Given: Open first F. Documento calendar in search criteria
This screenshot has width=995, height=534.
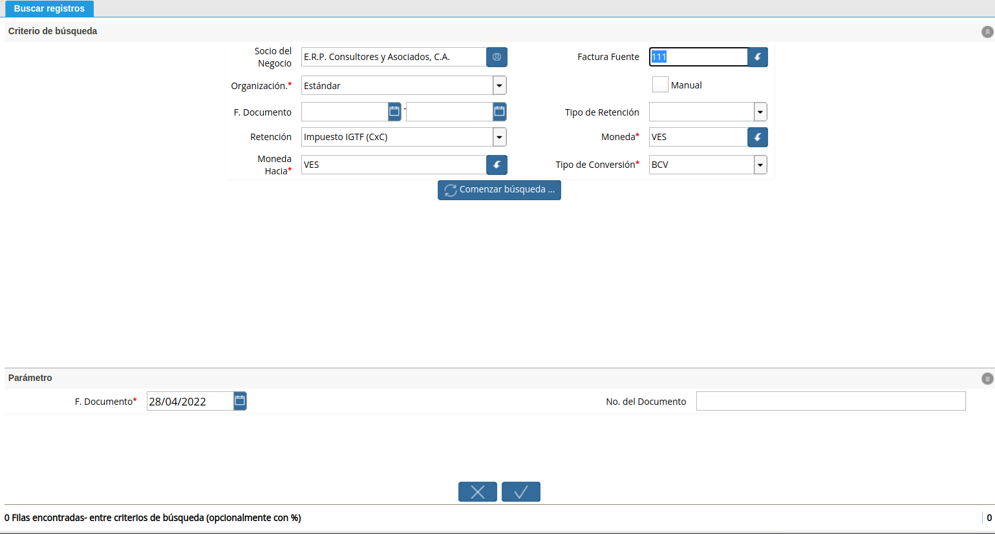Looking at the screenshot, I should [394, 112].
